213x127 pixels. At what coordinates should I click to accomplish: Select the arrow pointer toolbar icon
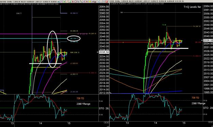(x=93, y=1)
